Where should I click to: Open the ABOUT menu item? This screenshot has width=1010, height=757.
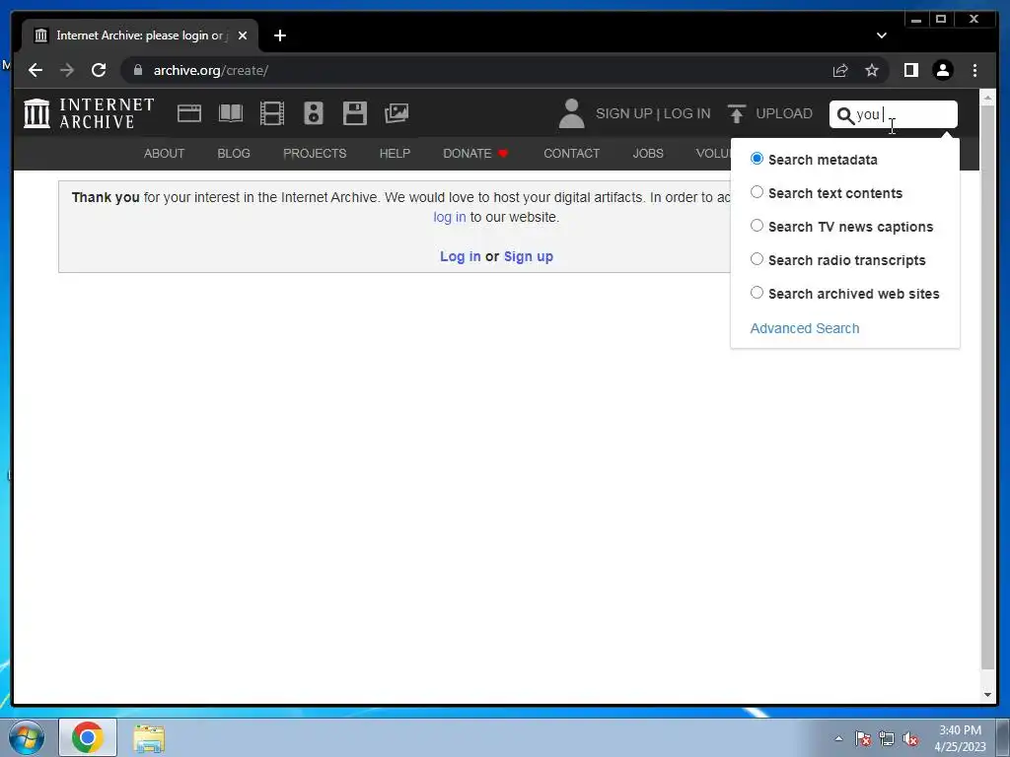pos(165,153)
